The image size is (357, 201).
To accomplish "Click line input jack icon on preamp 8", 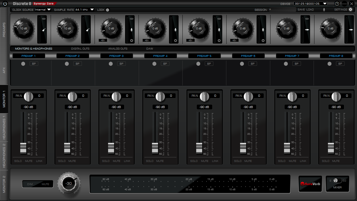I will [351, 30].
